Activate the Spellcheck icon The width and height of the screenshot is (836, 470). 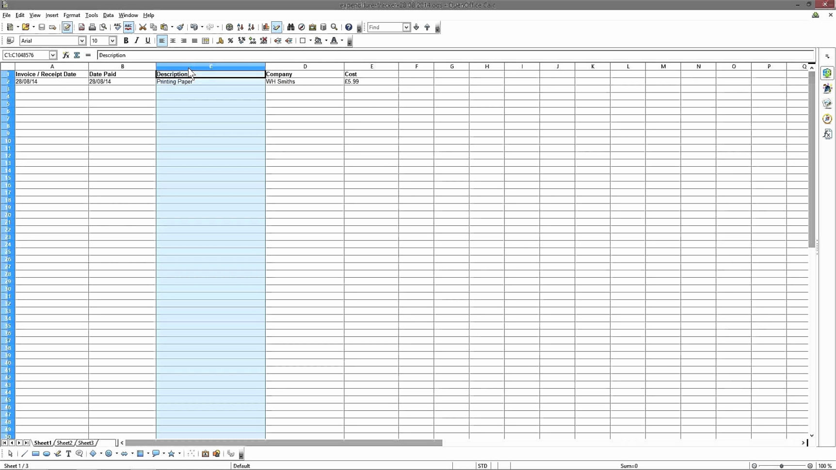(x=117, y=27)
